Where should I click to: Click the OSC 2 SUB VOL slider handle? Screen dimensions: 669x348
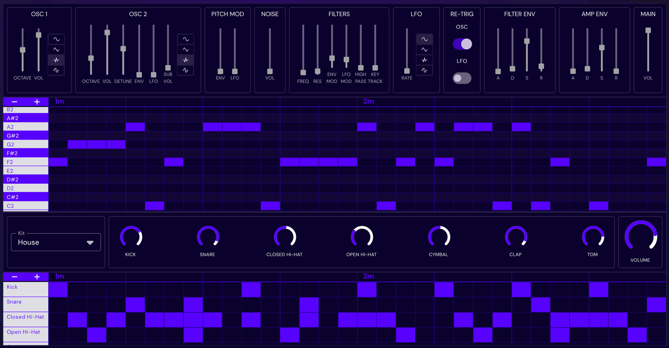click(x=168, y=68)
